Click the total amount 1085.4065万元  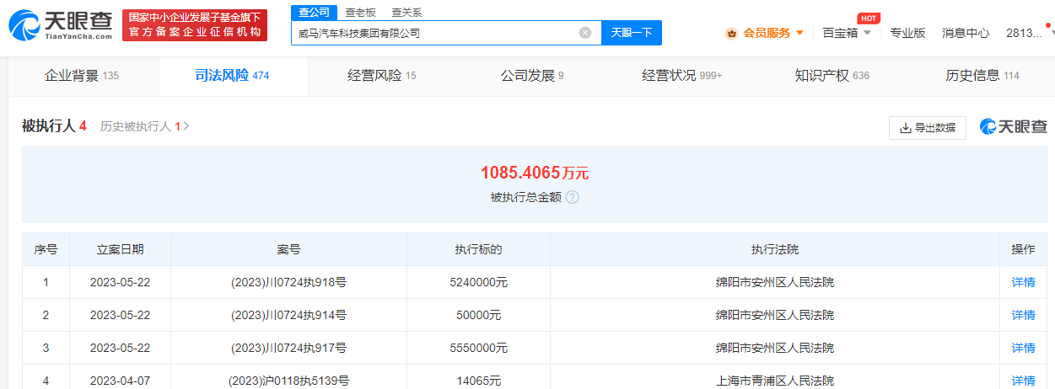[x=535, y=173]
